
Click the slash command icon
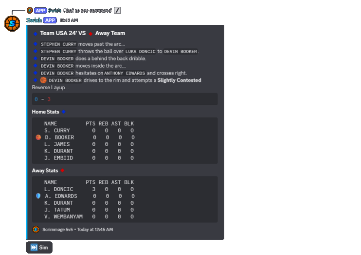[x=117, y=10]
